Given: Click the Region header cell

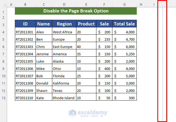Looking at the screenshot, I should 64,24.
